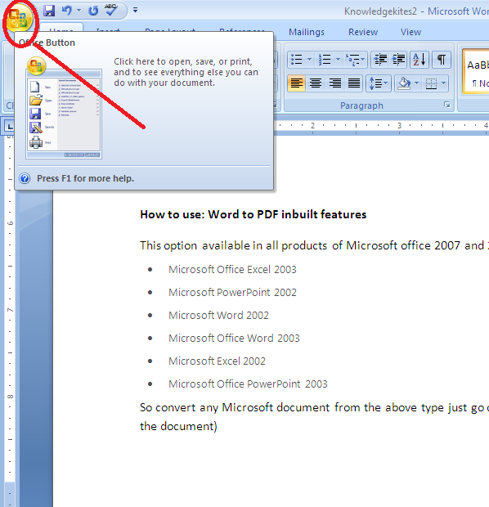The image size is (489, 507).
Task: Click the Paragraph group label
Action: coord(361,105)
